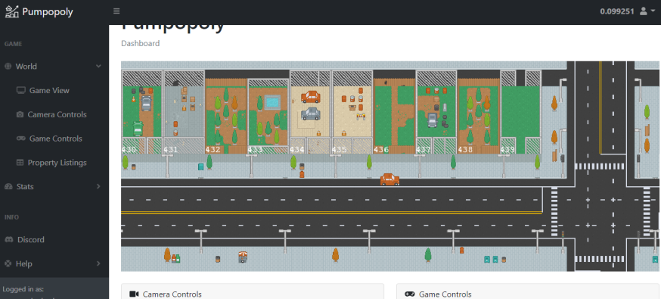This screenshot has width=661, height=299.
Task: Click the Property Listings table icon
Action: (20, 162)
